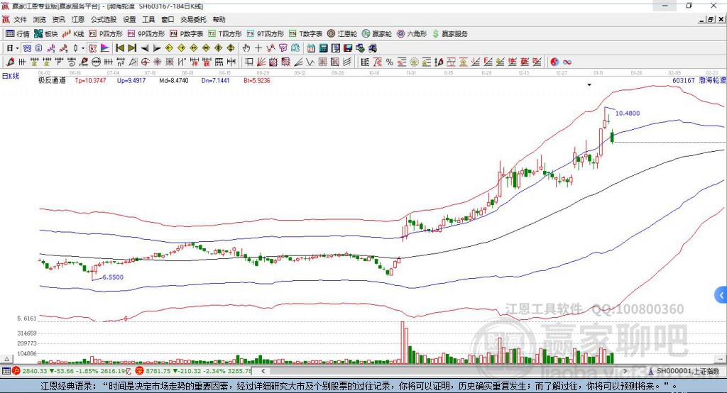Expand the candlestick style dropdown arrow
The width and height of the screenshot is (727, 393).
tap(83, 48)
